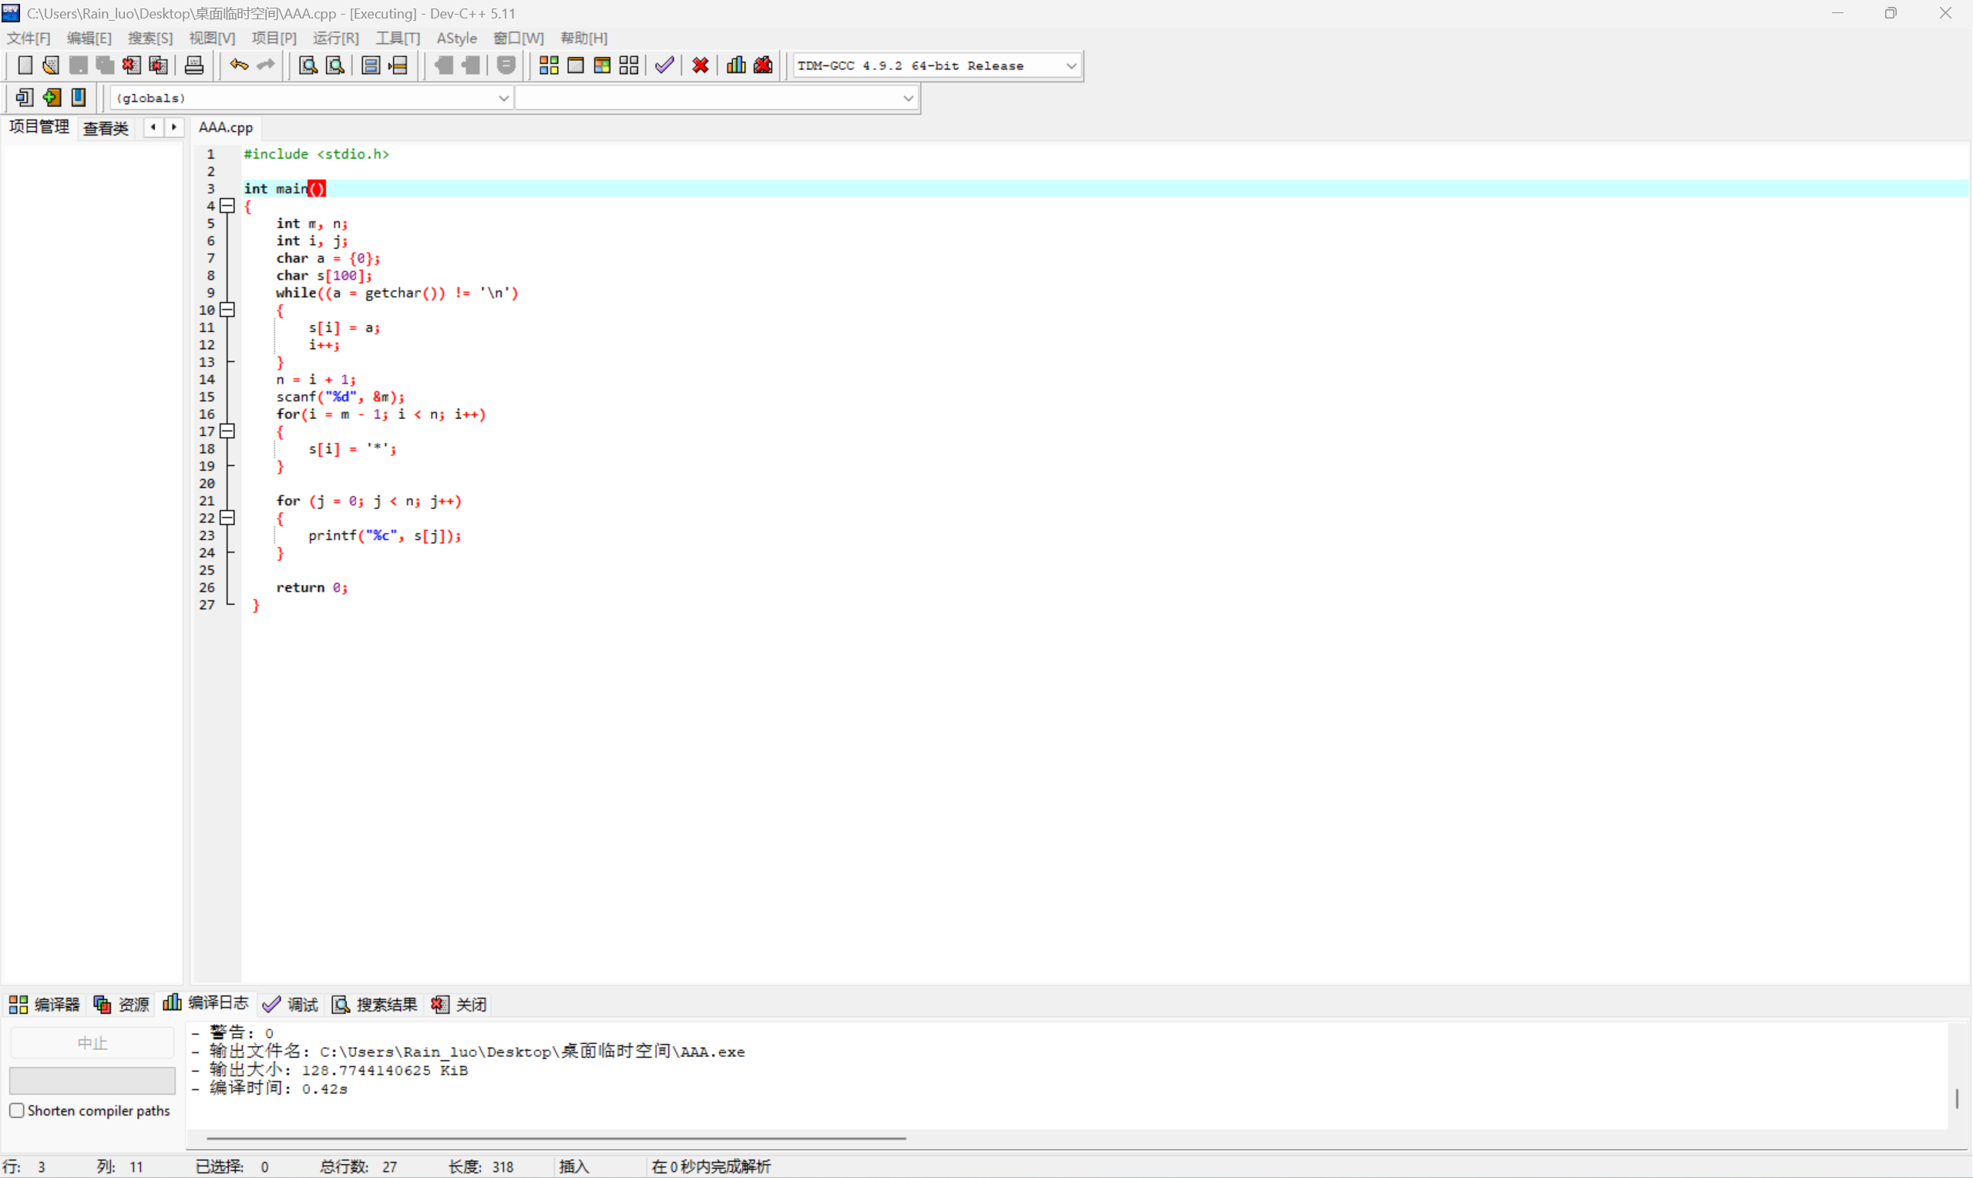Image resolution: width=1973 pixels, height=1178 pixels.
Task: Click the purple checkmark Debug icon
Action: (x=664, y=65)
